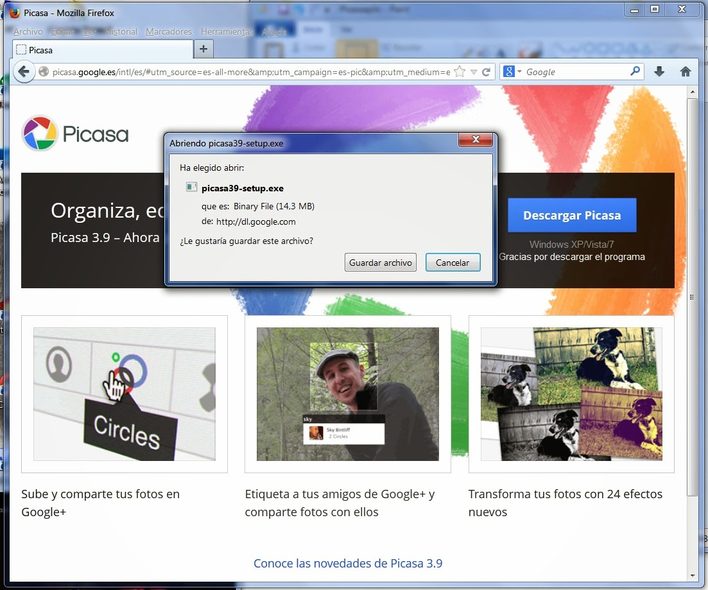This screenshot has width=708, height=590.
Task: Click 'Sube y comparte tus fotos en Google+' text
Action: pyautogui.click(x=100, y=503)
